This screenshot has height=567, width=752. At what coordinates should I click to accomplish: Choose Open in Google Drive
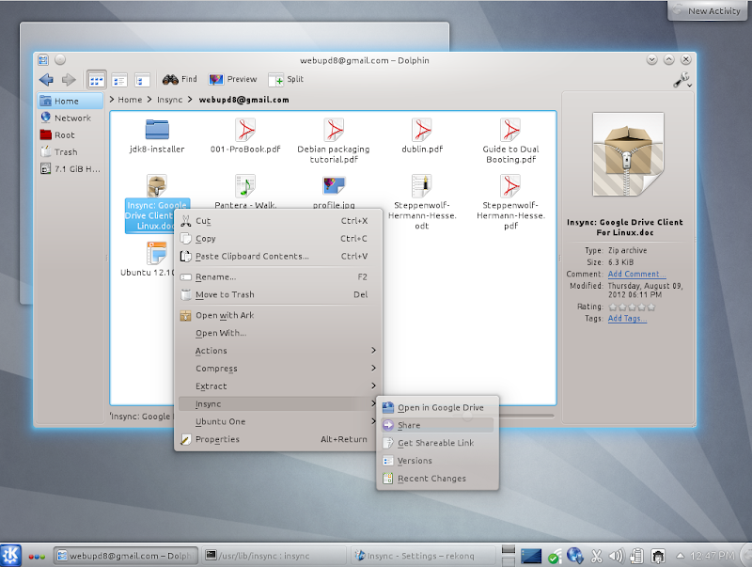point(437,408)
